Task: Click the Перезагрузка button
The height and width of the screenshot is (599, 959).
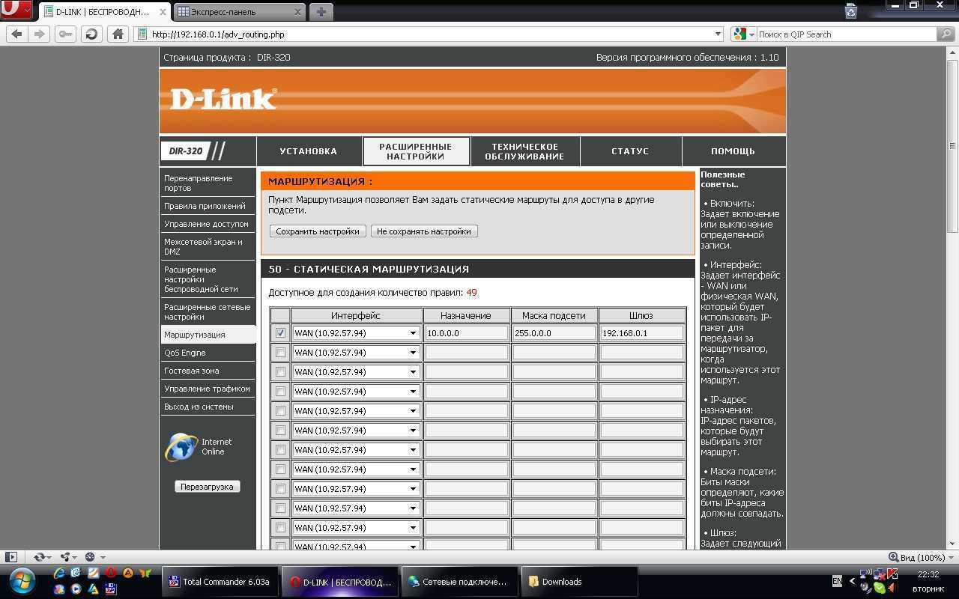Action: click(208, 487)
